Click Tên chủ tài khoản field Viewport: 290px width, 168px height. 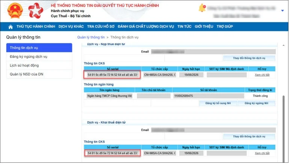[x=154, y=96]
